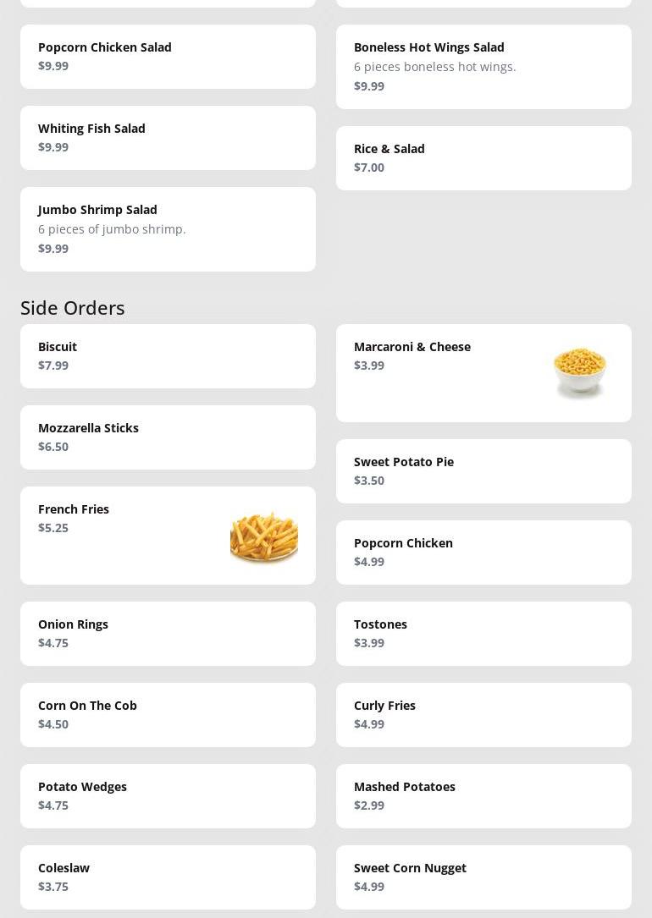Click the French Fries photo thumbnail
The image size is (652, 918).
pos(263,536)
